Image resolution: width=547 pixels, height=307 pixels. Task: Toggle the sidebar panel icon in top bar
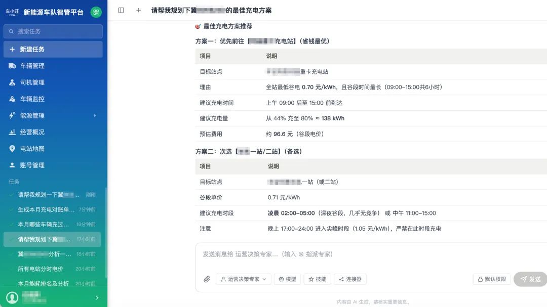[x=121, y=11]
